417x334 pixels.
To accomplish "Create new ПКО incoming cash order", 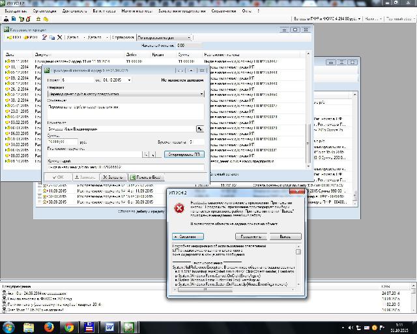I will (13, 38).
